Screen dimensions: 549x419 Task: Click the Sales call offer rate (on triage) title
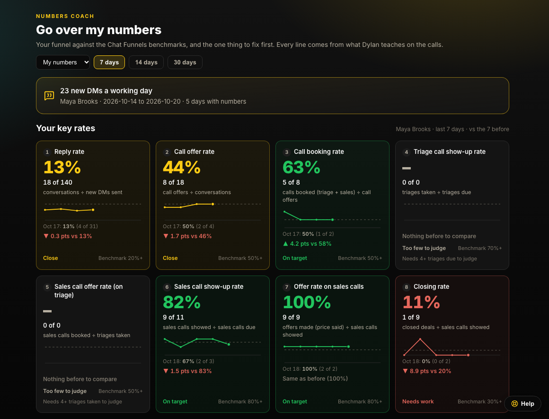pyautogui.click(x=89, y=291)
